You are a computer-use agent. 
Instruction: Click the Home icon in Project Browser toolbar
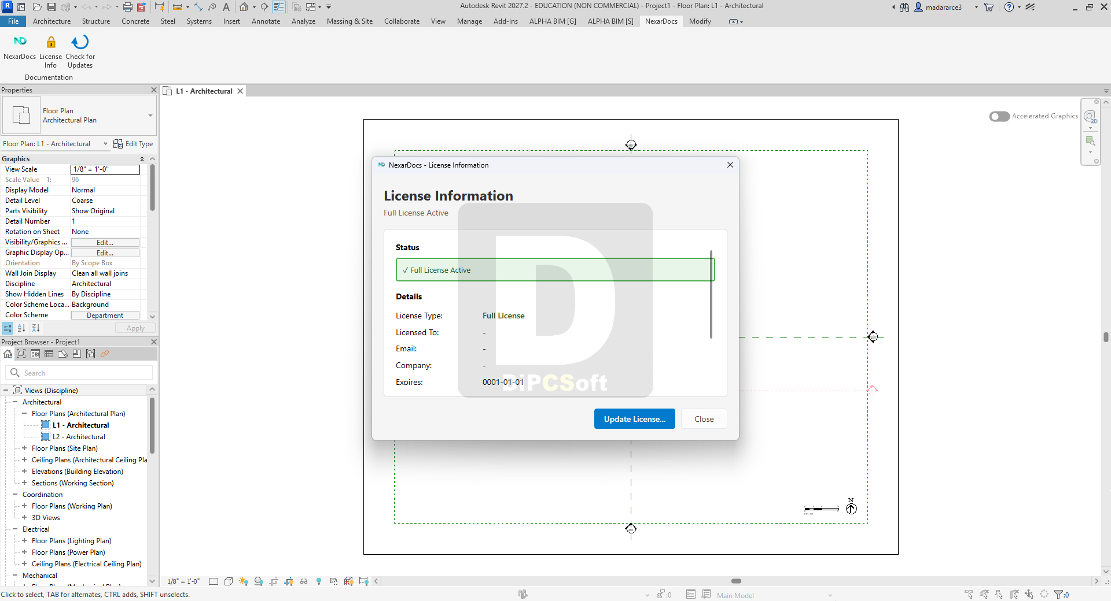8,354
